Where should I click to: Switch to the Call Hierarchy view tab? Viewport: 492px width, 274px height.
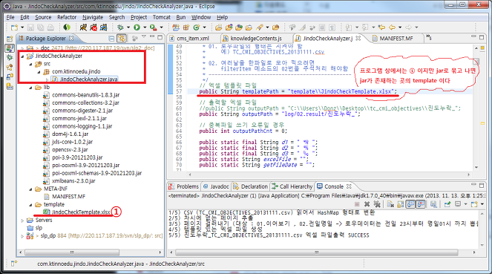pyautogui.click(x=292, y=186)
